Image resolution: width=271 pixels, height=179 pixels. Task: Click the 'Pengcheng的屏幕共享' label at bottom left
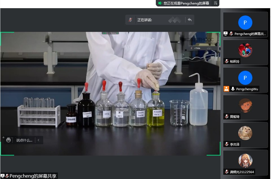(33, 176)
